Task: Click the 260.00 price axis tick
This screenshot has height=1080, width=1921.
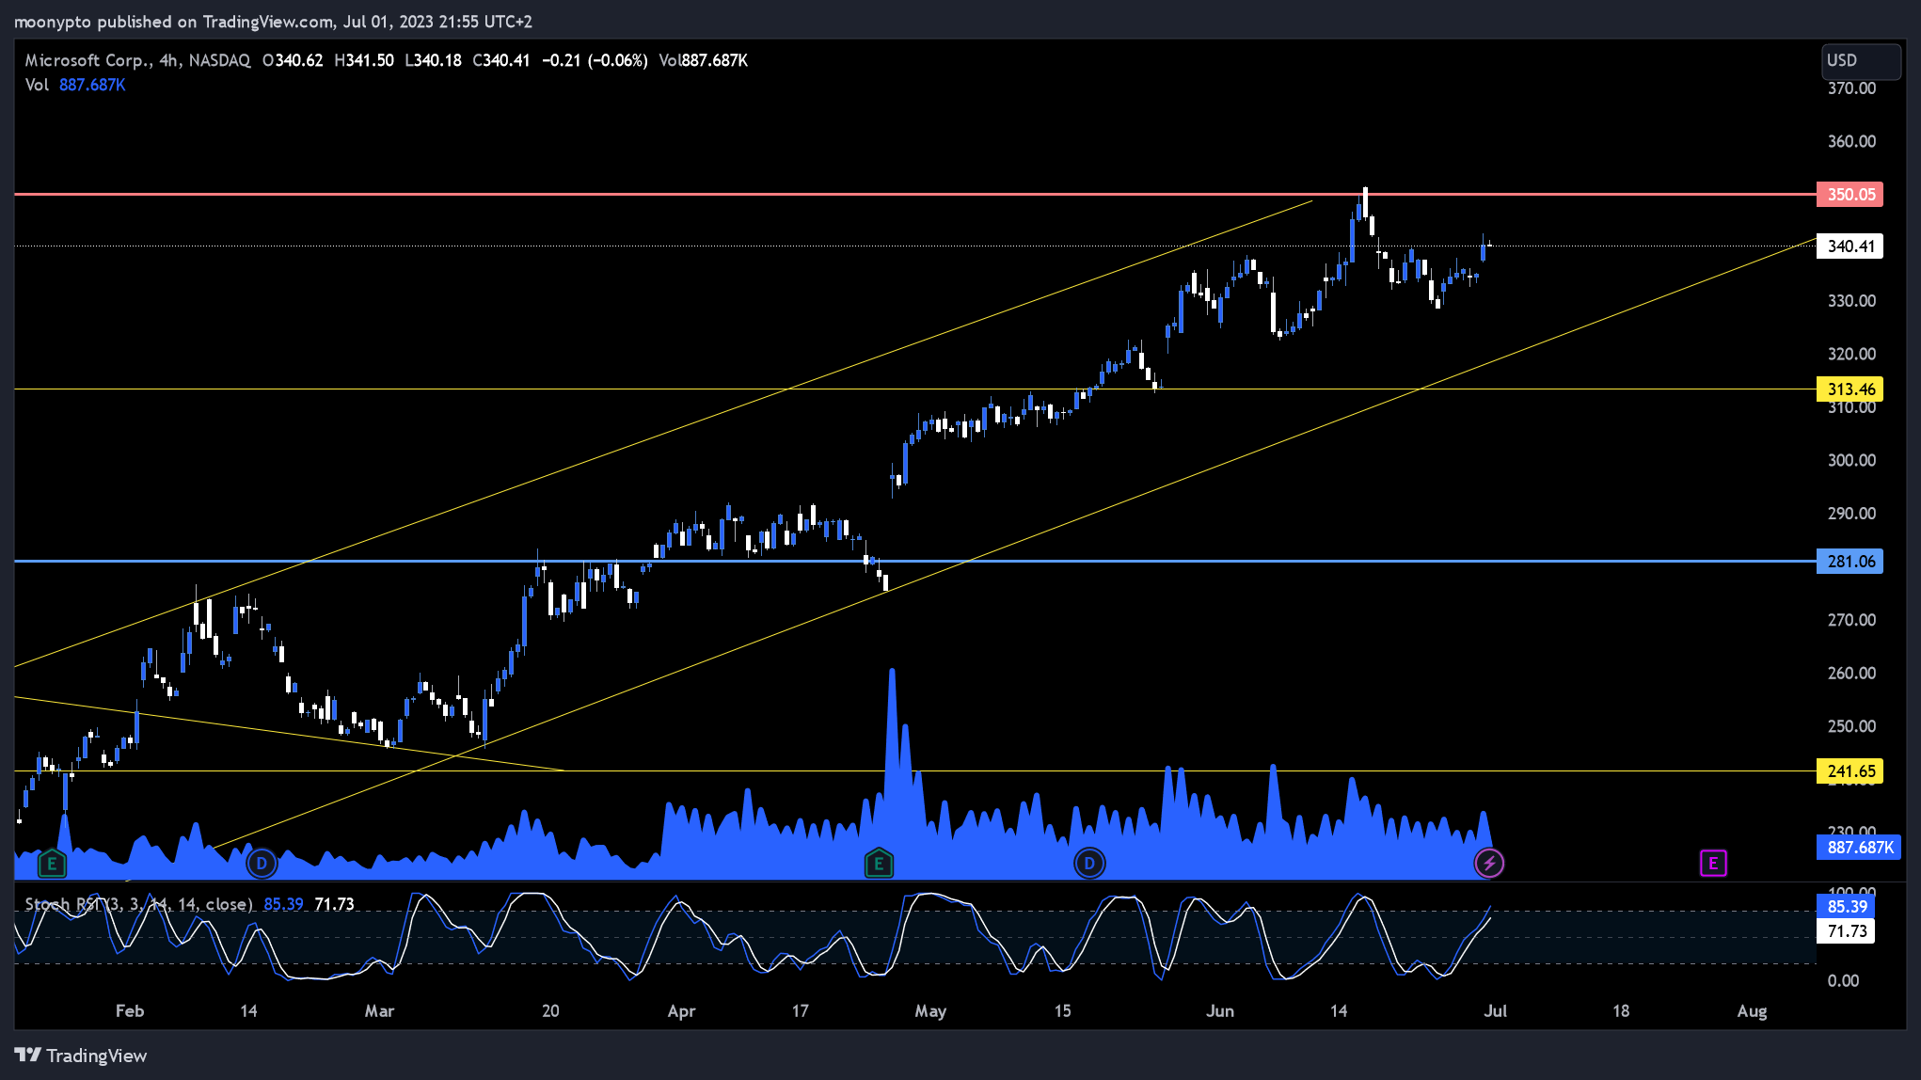Action: [x=1851, y=674]
